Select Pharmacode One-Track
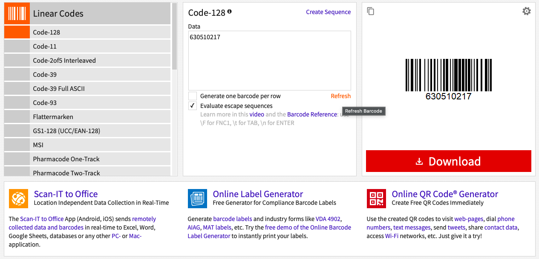This screenshot has height=259, width=539. 87,159
